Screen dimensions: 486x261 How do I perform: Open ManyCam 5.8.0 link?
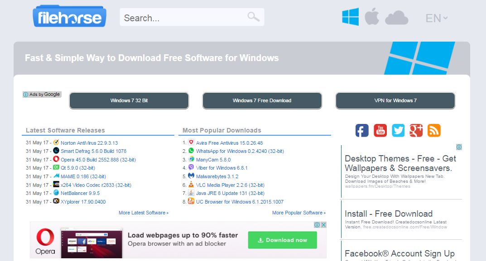pyautogui.click(x=213, y=159)
